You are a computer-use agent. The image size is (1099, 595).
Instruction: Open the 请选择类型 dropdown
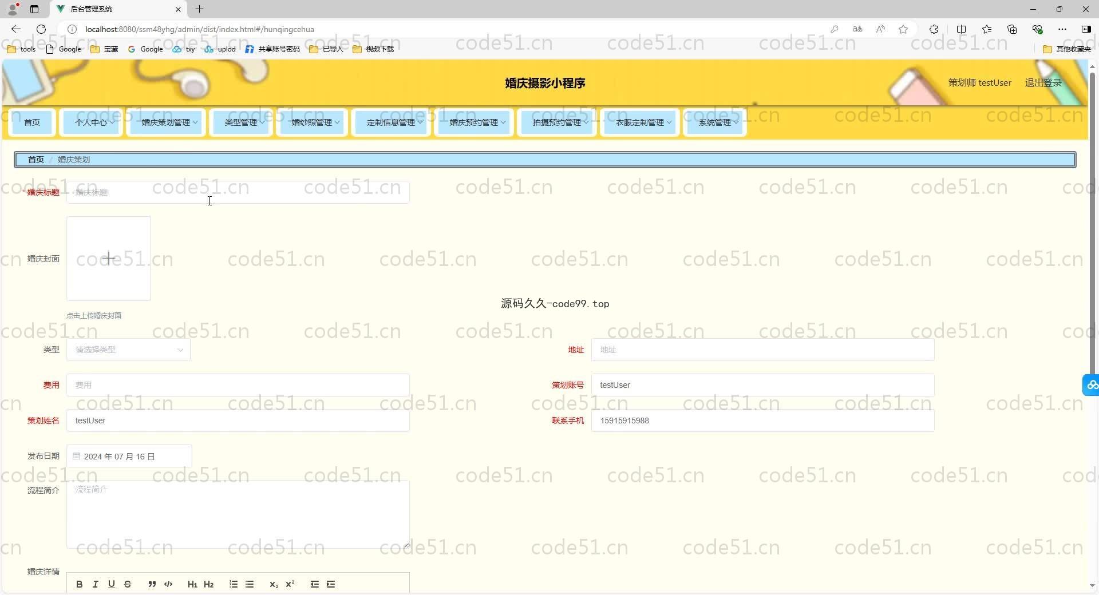(x=128, y=350)
